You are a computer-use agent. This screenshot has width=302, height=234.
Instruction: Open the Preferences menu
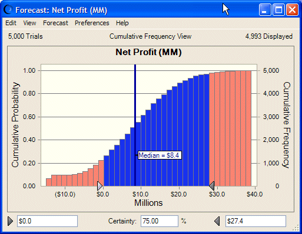pos(92,23)
